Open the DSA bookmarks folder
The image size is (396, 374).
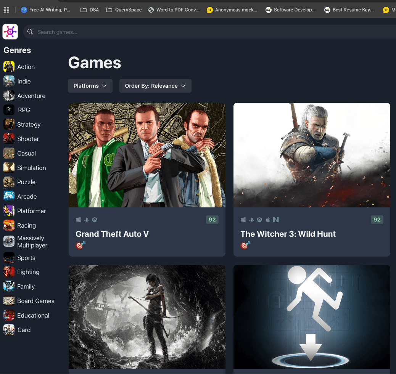pos(90,10)
